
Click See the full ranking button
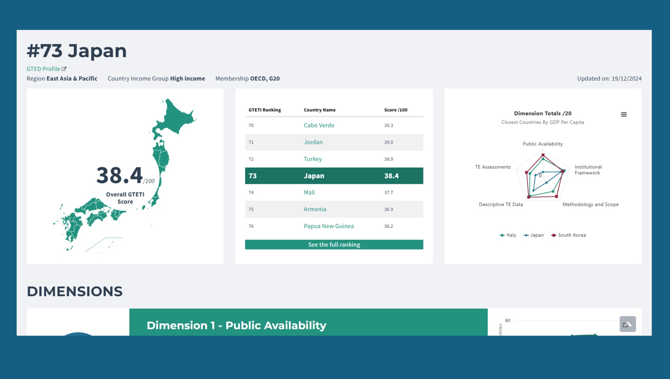click(x=334, y=245)
